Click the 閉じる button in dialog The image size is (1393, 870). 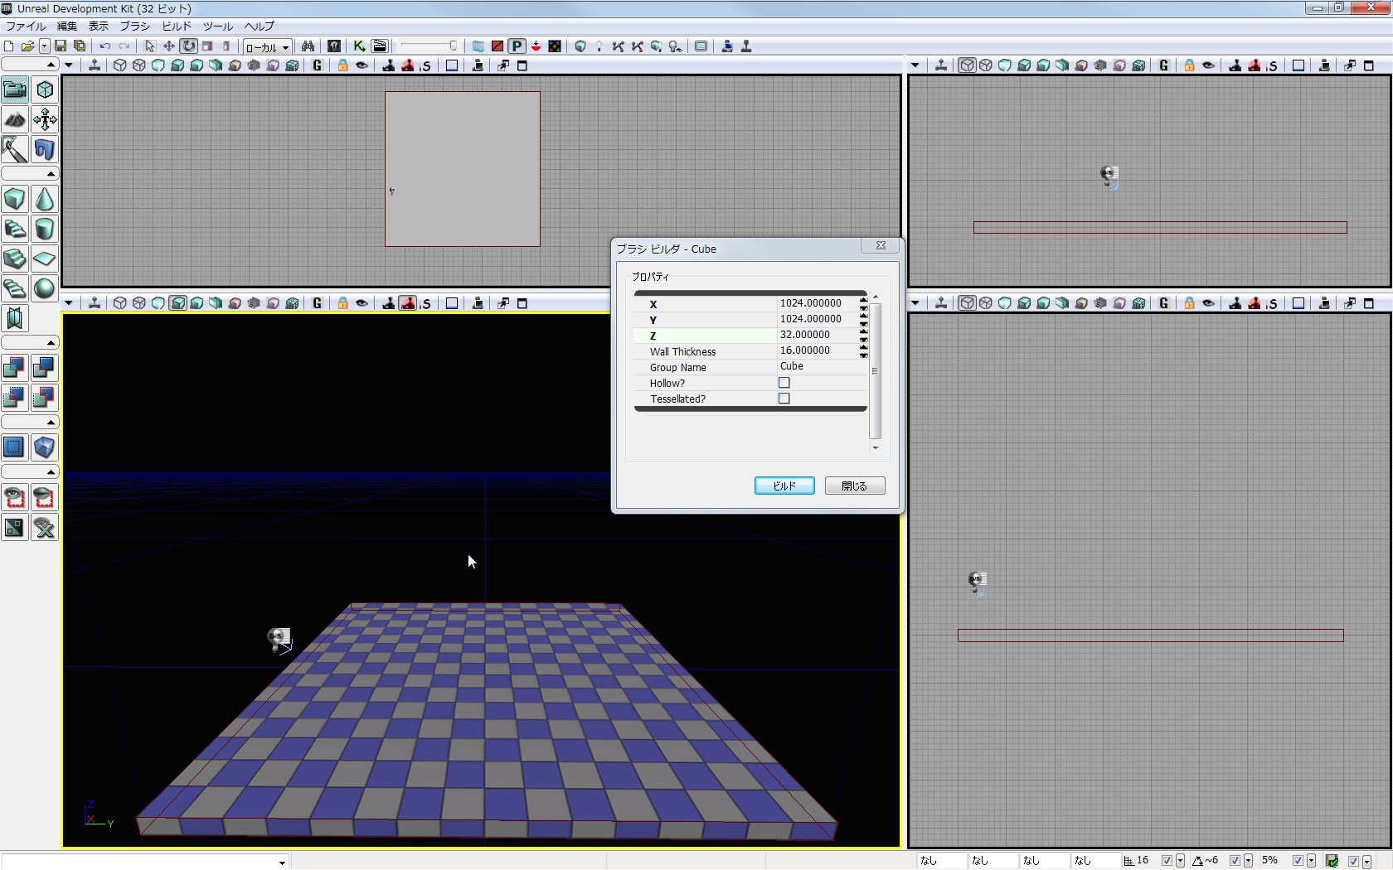(854, 486)
